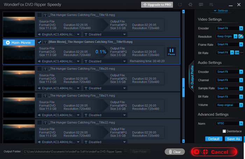Image resolution: width=245 pixels, height=159 pixels.
Task: Click the 0.1% progress indicator
Action: [x=101, y=52]
